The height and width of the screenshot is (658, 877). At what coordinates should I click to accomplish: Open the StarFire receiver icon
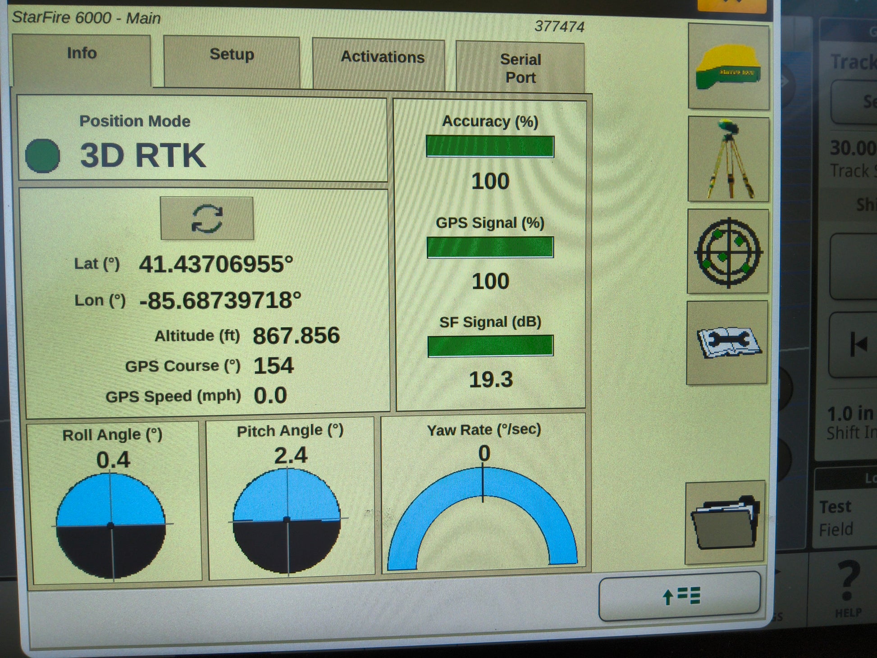pos(728,67)
